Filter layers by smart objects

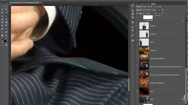[160, 7]
